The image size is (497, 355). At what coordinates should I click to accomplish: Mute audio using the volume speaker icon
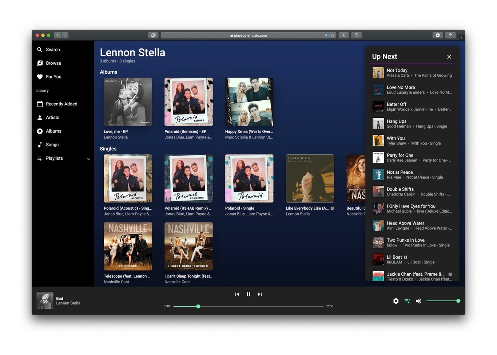tap(418, 301)
